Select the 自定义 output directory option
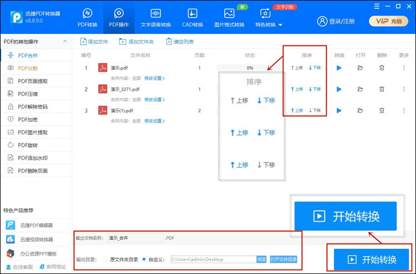 pyautogui.click(x=145, y=259)
